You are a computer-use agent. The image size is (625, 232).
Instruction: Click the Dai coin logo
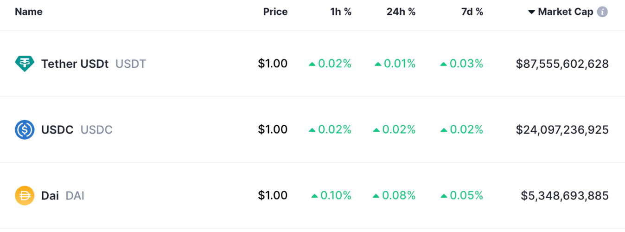coord(25,195)
